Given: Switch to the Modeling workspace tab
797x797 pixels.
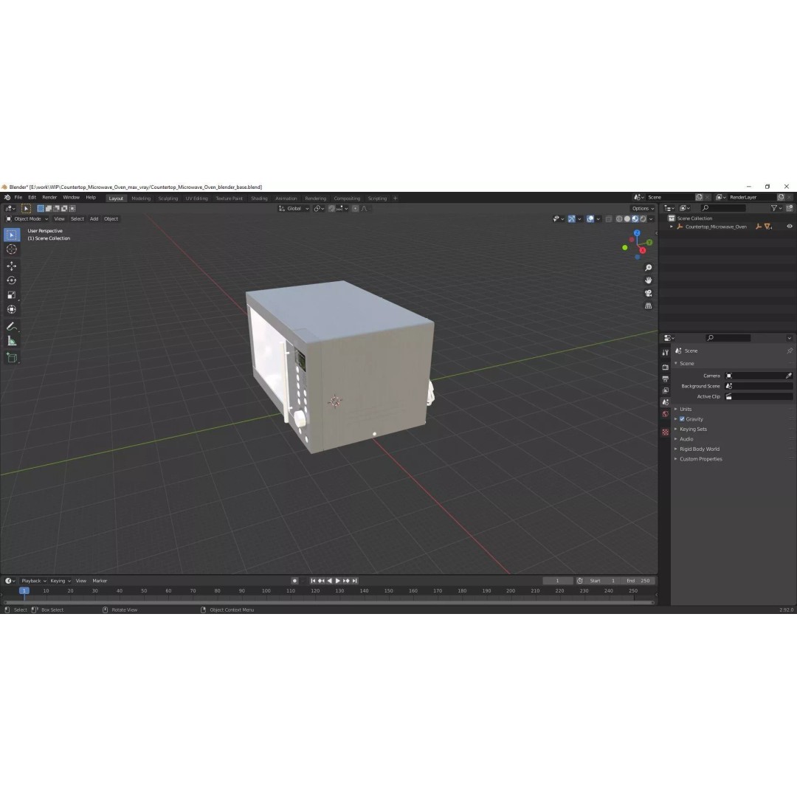Looking at the screenshot, I should coord(141,199).
